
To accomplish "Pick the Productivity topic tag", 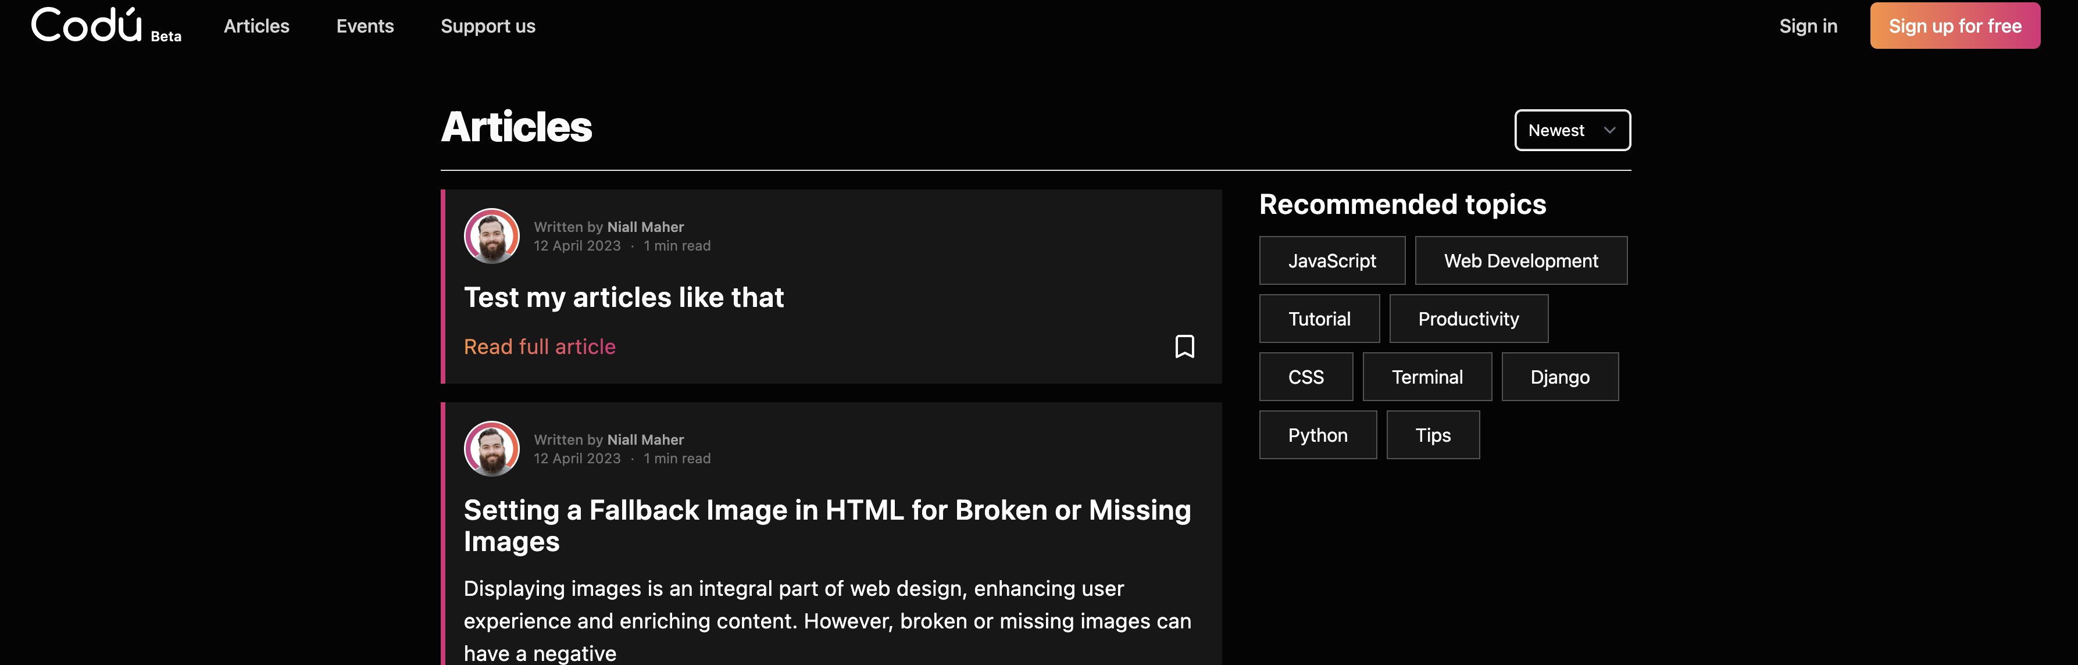I will (1468, 319).
